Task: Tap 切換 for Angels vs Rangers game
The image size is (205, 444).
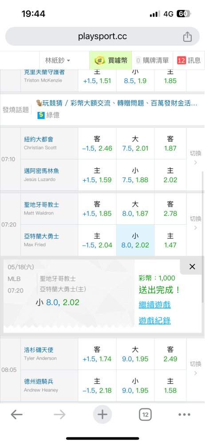Action: (195, 368)
